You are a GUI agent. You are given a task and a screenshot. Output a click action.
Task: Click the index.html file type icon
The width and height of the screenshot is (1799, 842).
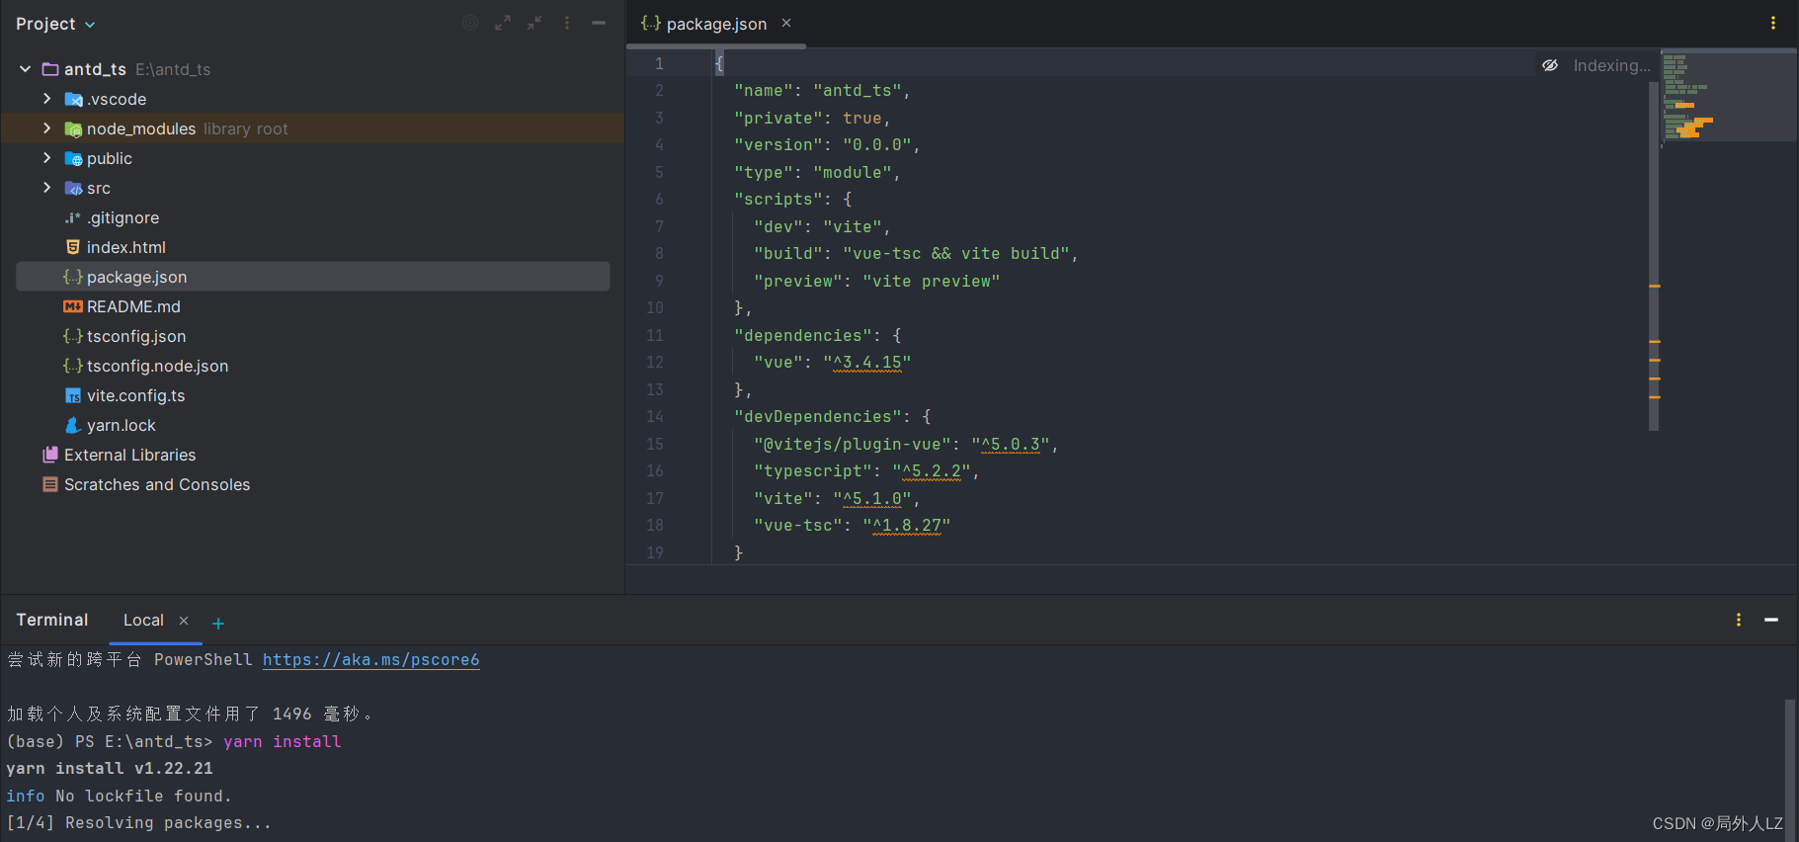(73, 247)
